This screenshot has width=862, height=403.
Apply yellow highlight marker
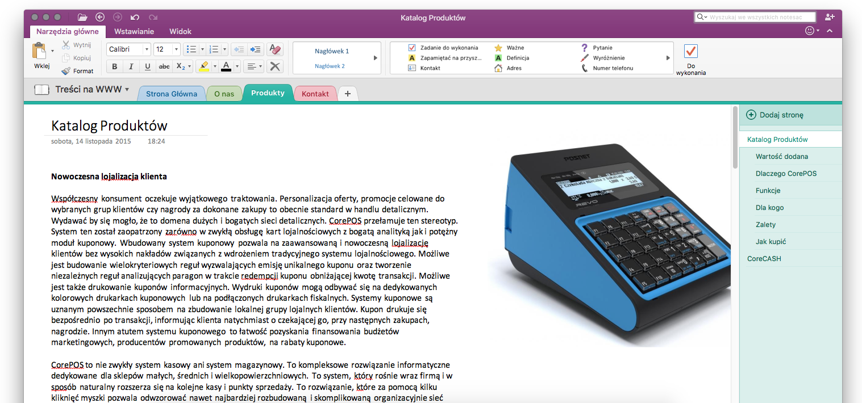coord(203,66)
